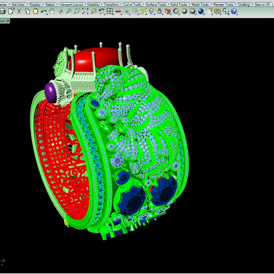This screenshot has height=274, width=274.
Task: Click the Undo arrow icon
Action: [44, 12]
